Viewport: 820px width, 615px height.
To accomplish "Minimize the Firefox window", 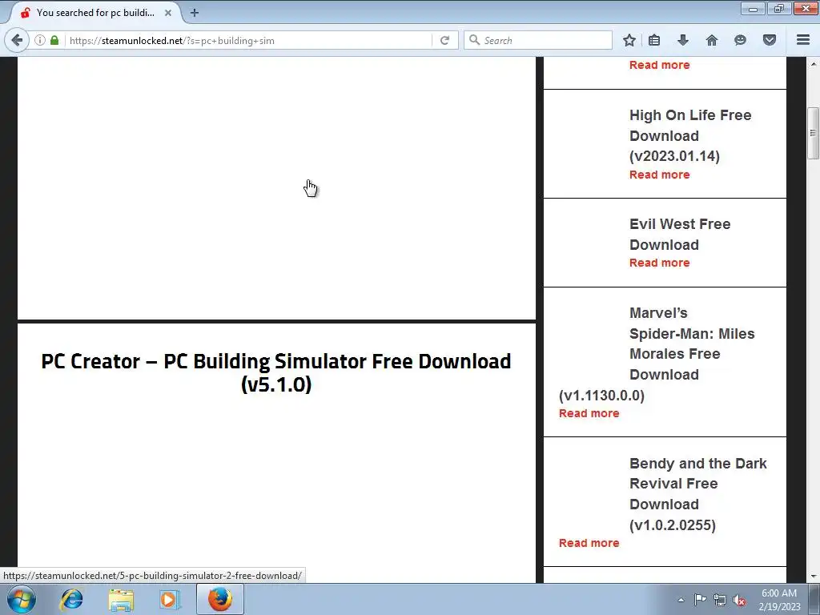I will [753, 9].
